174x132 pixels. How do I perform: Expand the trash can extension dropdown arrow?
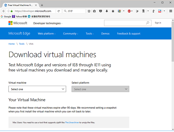148,11
